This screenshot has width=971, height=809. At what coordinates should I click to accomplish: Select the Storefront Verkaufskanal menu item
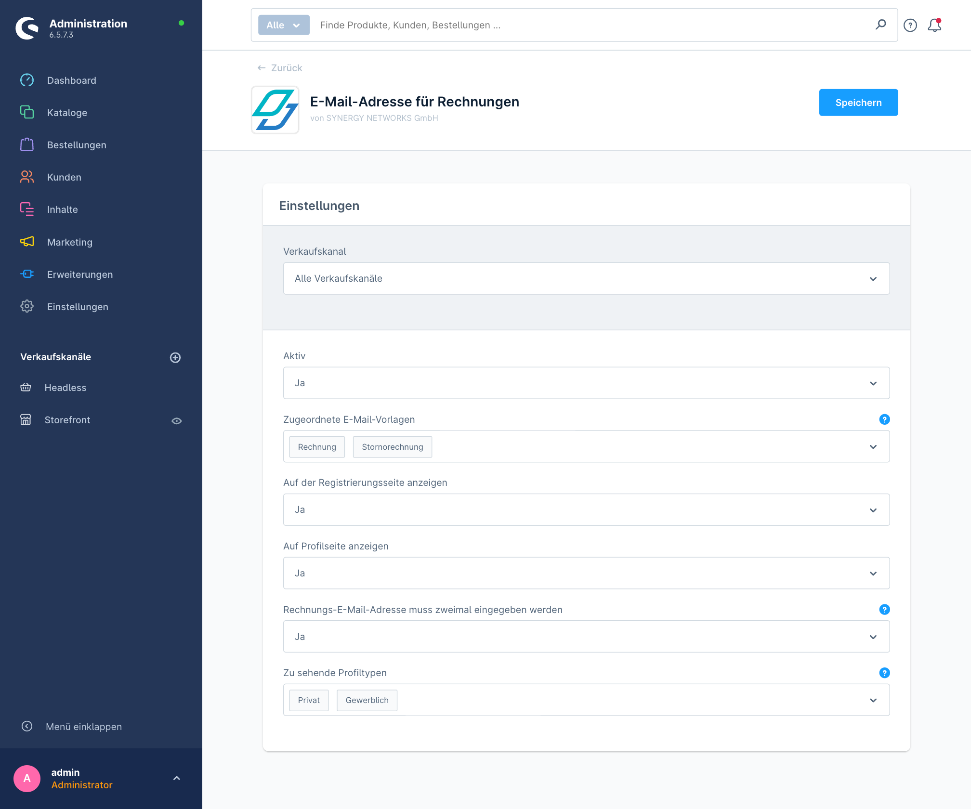point(68,420)
